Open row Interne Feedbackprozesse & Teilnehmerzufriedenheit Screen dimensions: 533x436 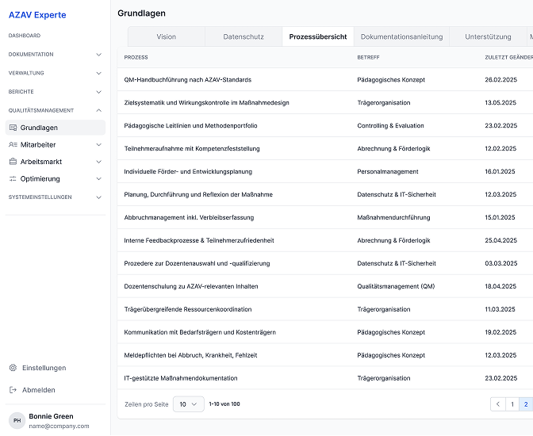point(325,240)
